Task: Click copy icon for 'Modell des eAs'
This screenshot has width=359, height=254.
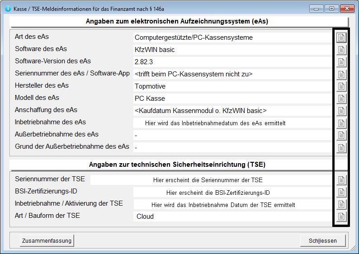Action: [x=341, y=99]
